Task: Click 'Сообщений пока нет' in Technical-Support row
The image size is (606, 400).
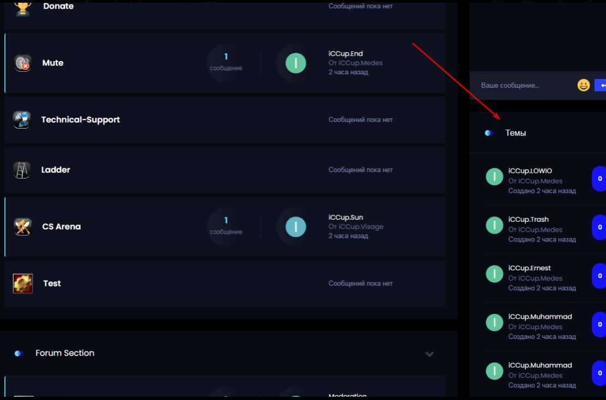Action: [361, 120]
